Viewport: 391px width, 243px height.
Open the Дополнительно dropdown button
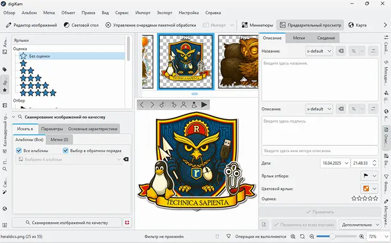coord(360,225)
